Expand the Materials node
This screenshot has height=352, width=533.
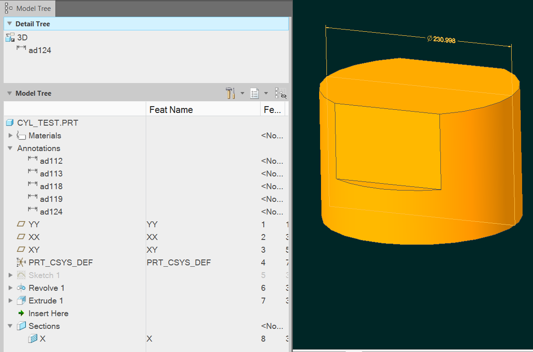click(x=10, y=135)
